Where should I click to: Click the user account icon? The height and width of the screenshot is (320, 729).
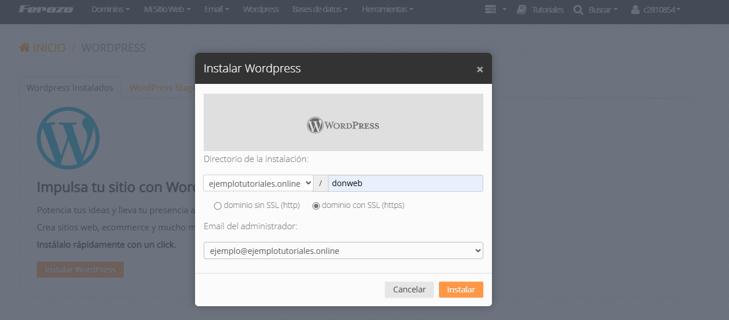click(x=635, y=10)
